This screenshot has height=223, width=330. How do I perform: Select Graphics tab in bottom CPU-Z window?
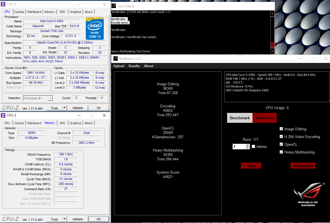[76, 123]
